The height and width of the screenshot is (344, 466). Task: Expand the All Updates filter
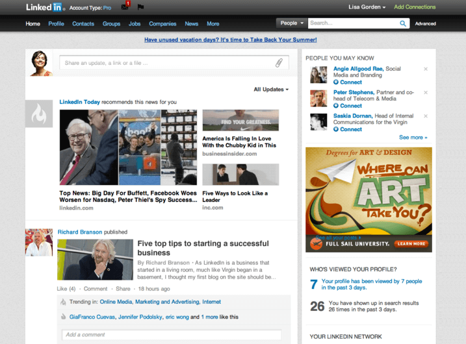(271, 90)
